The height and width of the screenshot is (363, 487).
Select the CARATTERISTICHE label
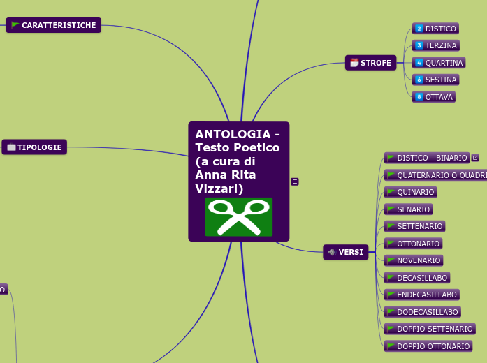[59, 25]
